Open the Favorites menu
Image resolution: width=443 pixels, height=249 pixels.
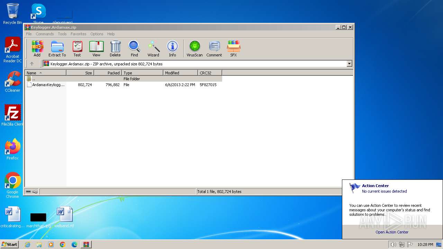(79, 34)
